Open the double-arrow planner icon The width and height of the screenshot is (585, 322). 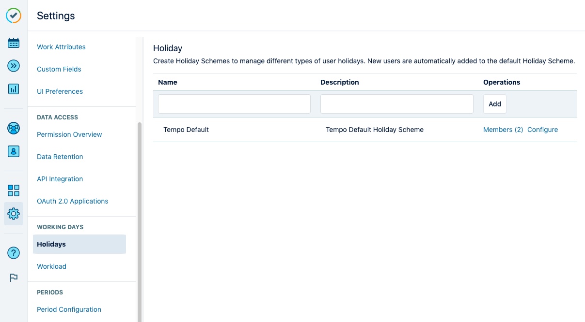(x=14, y=66)
